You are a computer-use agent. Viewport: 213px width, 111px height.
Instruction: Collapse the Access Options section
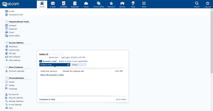click(x=7, y=43)
